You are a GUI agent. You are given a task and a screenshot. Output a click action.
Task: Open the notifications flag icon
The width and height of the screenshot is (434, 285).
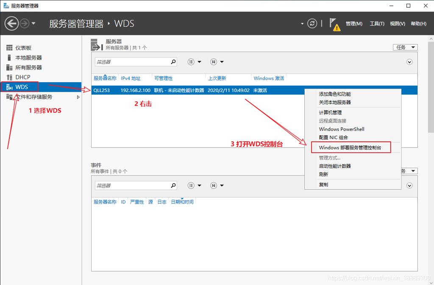(334, 23)
